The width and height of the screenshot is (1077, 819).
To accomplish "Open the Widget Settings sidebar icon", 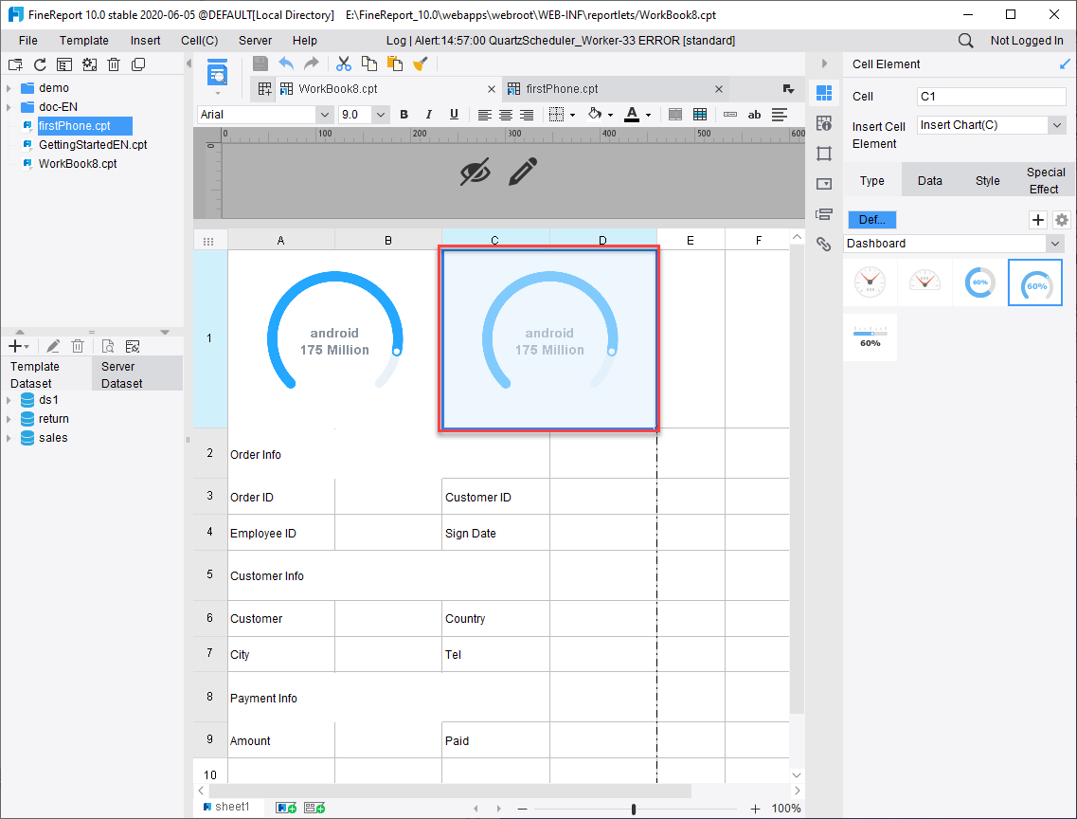I will 824,184.
